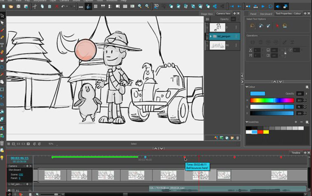The height and width of the screenshot is (196, 312).
Task: Toggle the Loop playback icon
Action: coord(270,6)
